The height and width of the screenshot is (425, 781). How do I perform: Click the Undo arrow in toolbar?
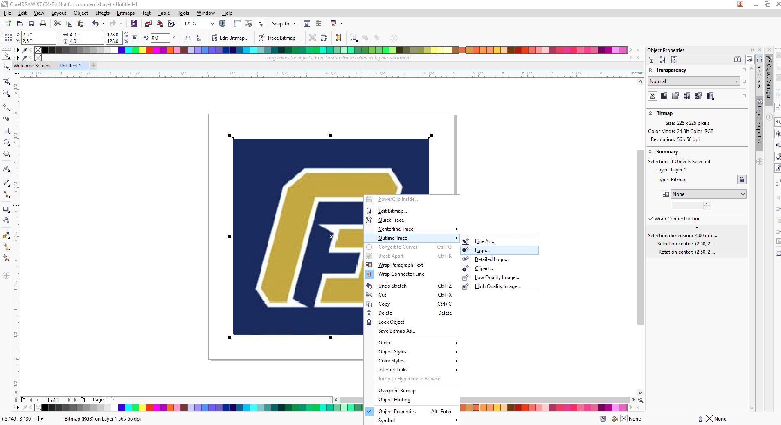point(95,24)
